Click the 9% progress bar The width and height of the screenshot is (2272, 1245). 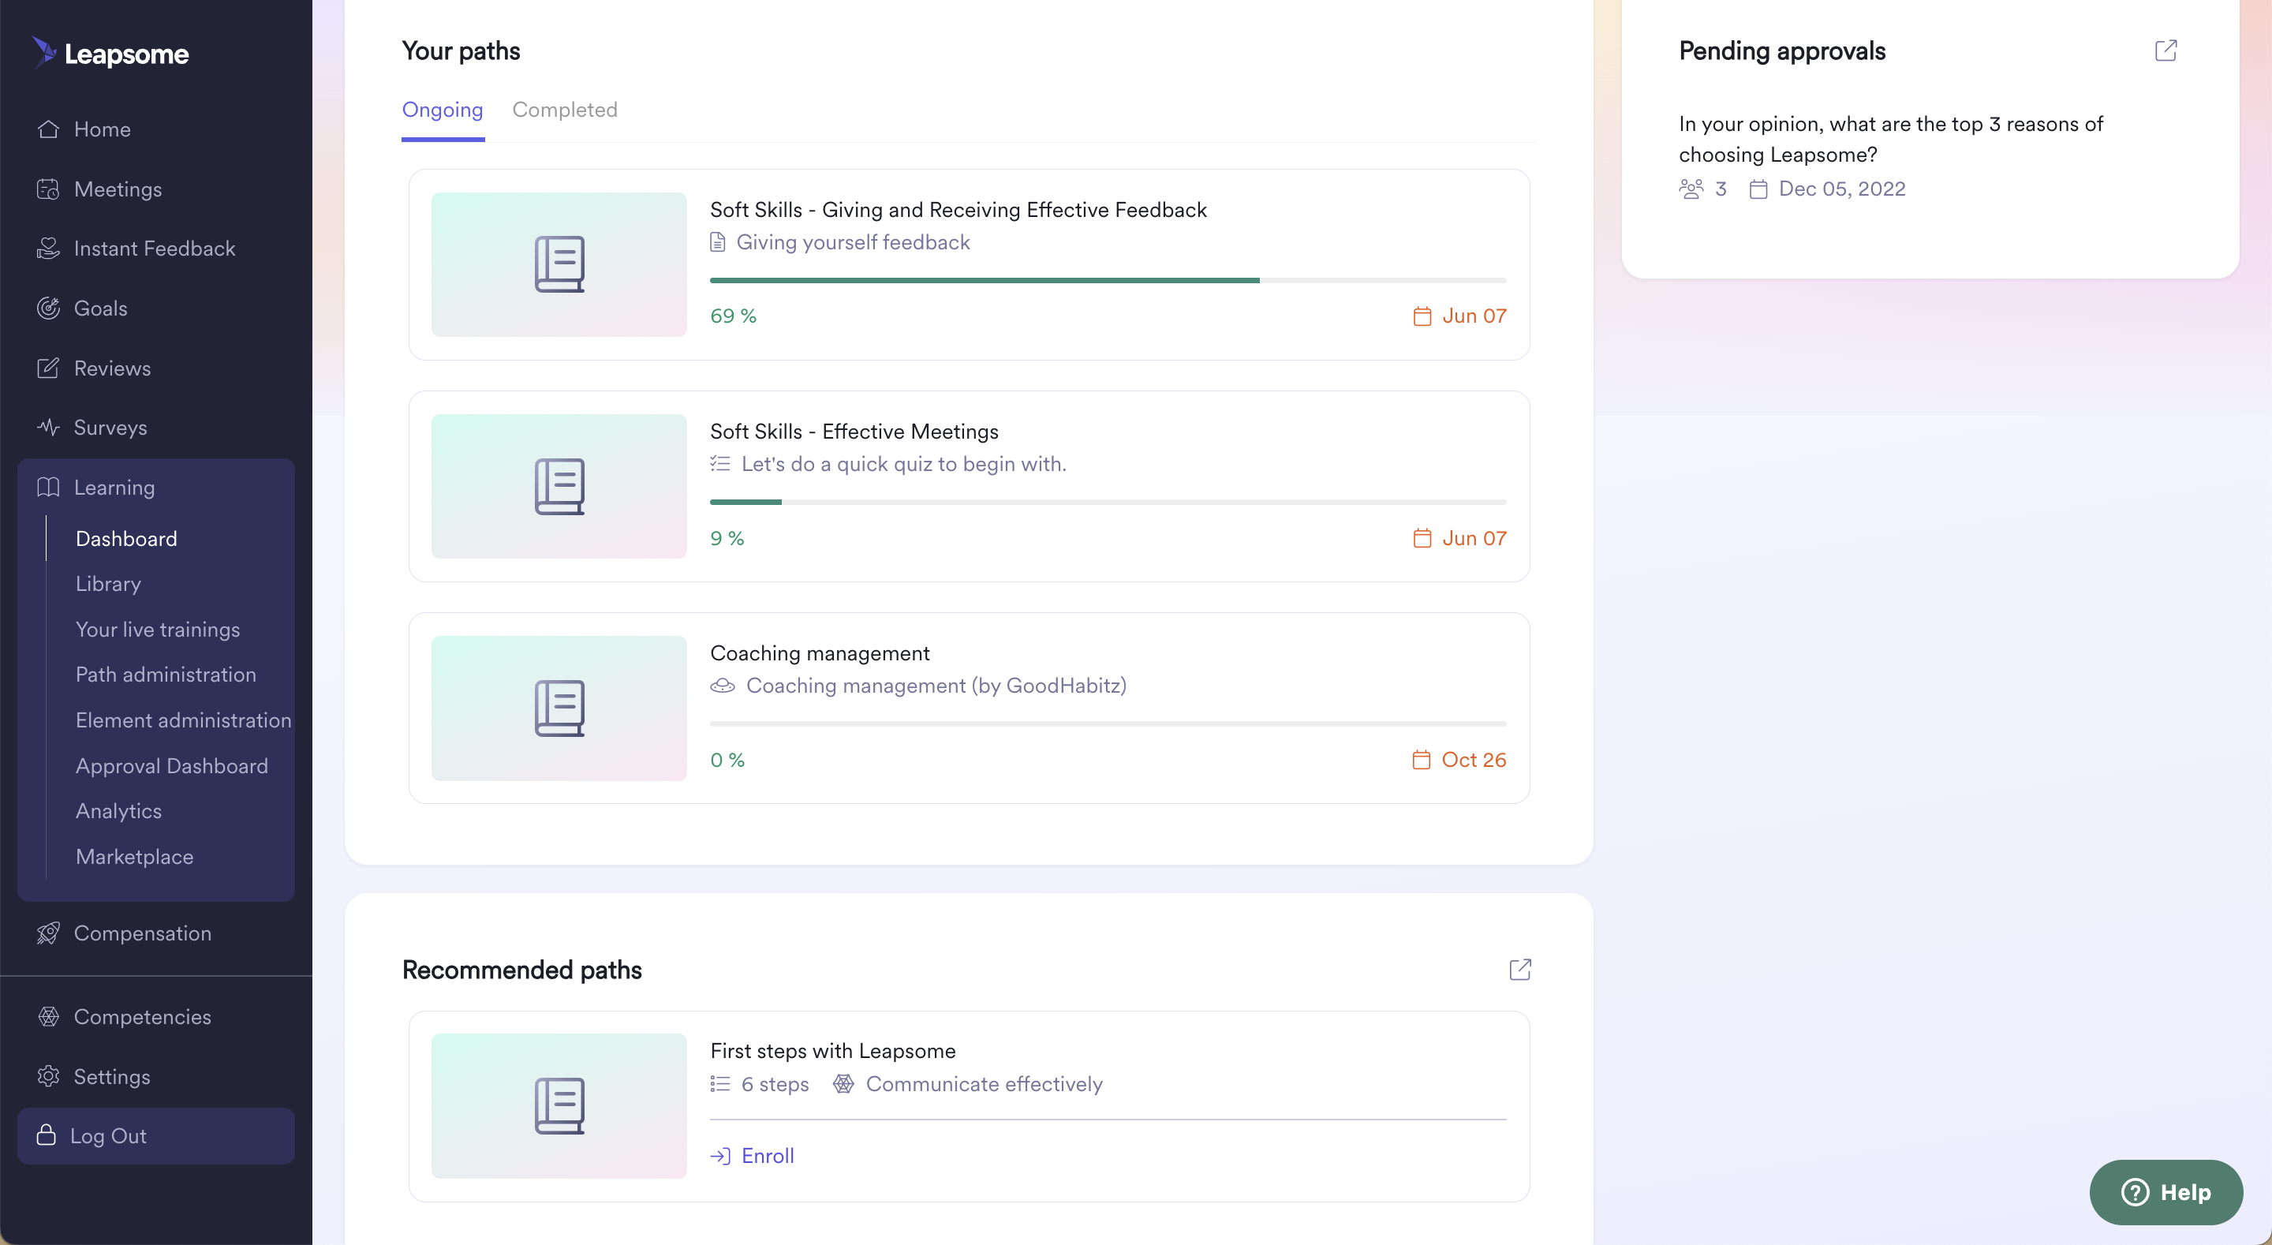click(x=1108, y=502)
